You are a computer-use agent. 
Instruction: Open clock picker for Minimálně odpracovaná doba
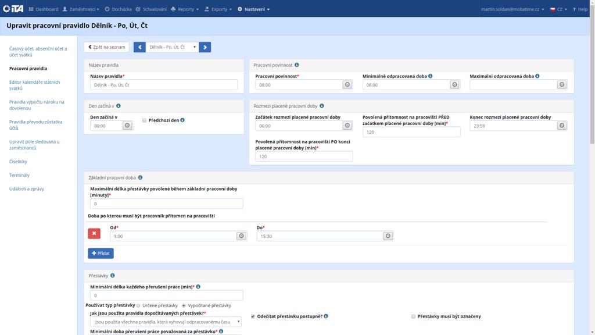click(x=454, y=85)
